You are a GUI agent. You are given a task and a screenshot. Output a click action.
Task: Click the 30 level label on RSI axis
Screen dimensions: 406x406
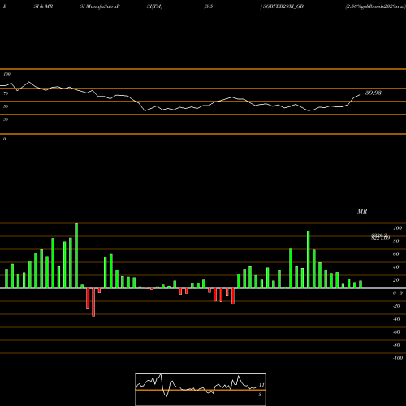point(6,119)
